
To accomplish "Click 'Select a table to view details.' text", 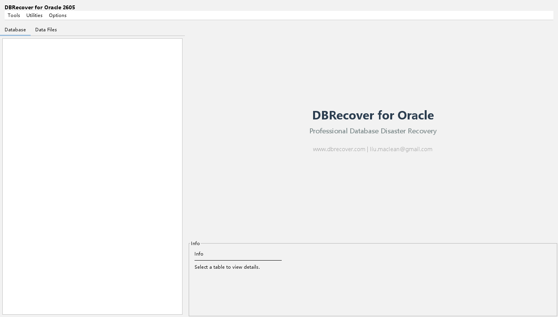I will click(227, 267).
